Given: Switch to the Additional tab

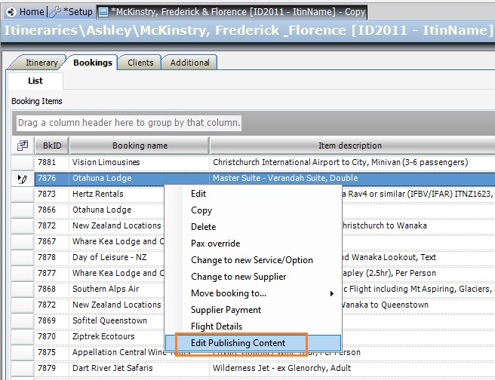Looking at the screenshot, I should point(189,63).
